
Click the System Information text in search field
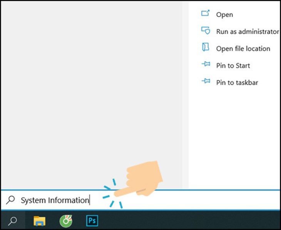[x=55, y=200]
